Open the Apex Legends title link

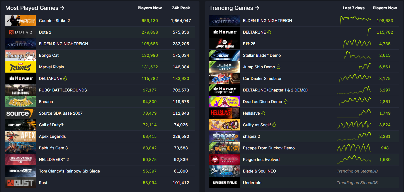pyautogui.click(x=52, y=136)
